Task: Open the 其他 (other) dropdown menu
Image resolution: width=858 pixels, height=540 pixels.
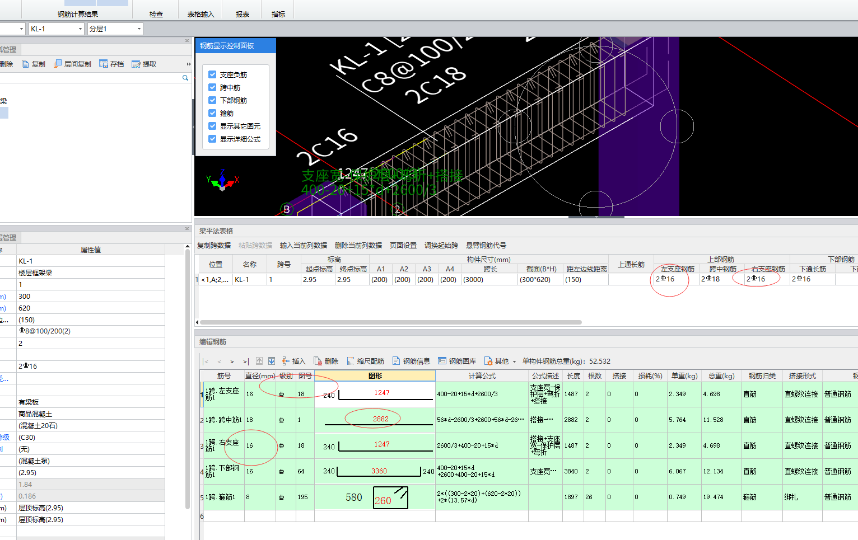Action: coord(500,361)
